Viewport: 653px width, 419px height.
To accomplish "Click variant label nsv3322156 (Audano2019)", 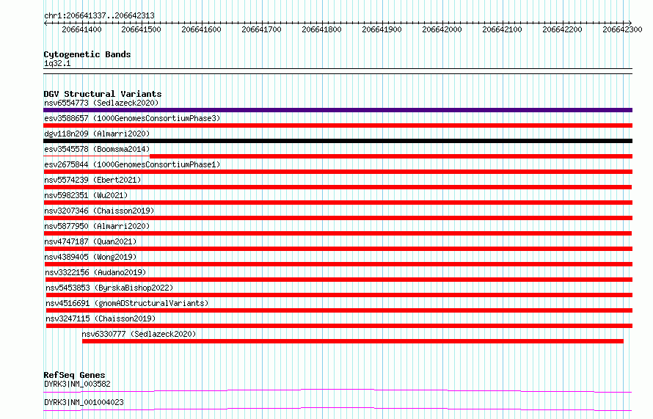I will click(x=96, y=272).
